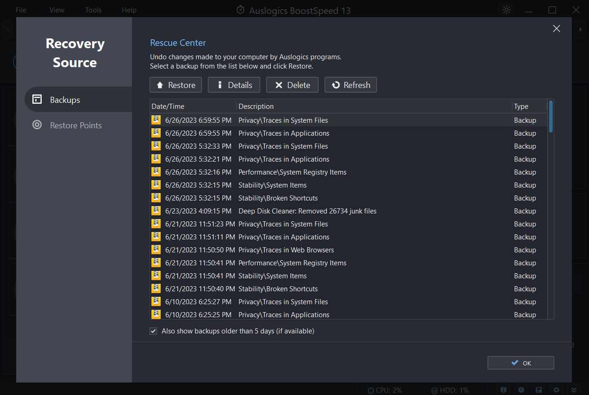
Task: Open settings via the gear icon in the status bar
Action: click(557, 390)
